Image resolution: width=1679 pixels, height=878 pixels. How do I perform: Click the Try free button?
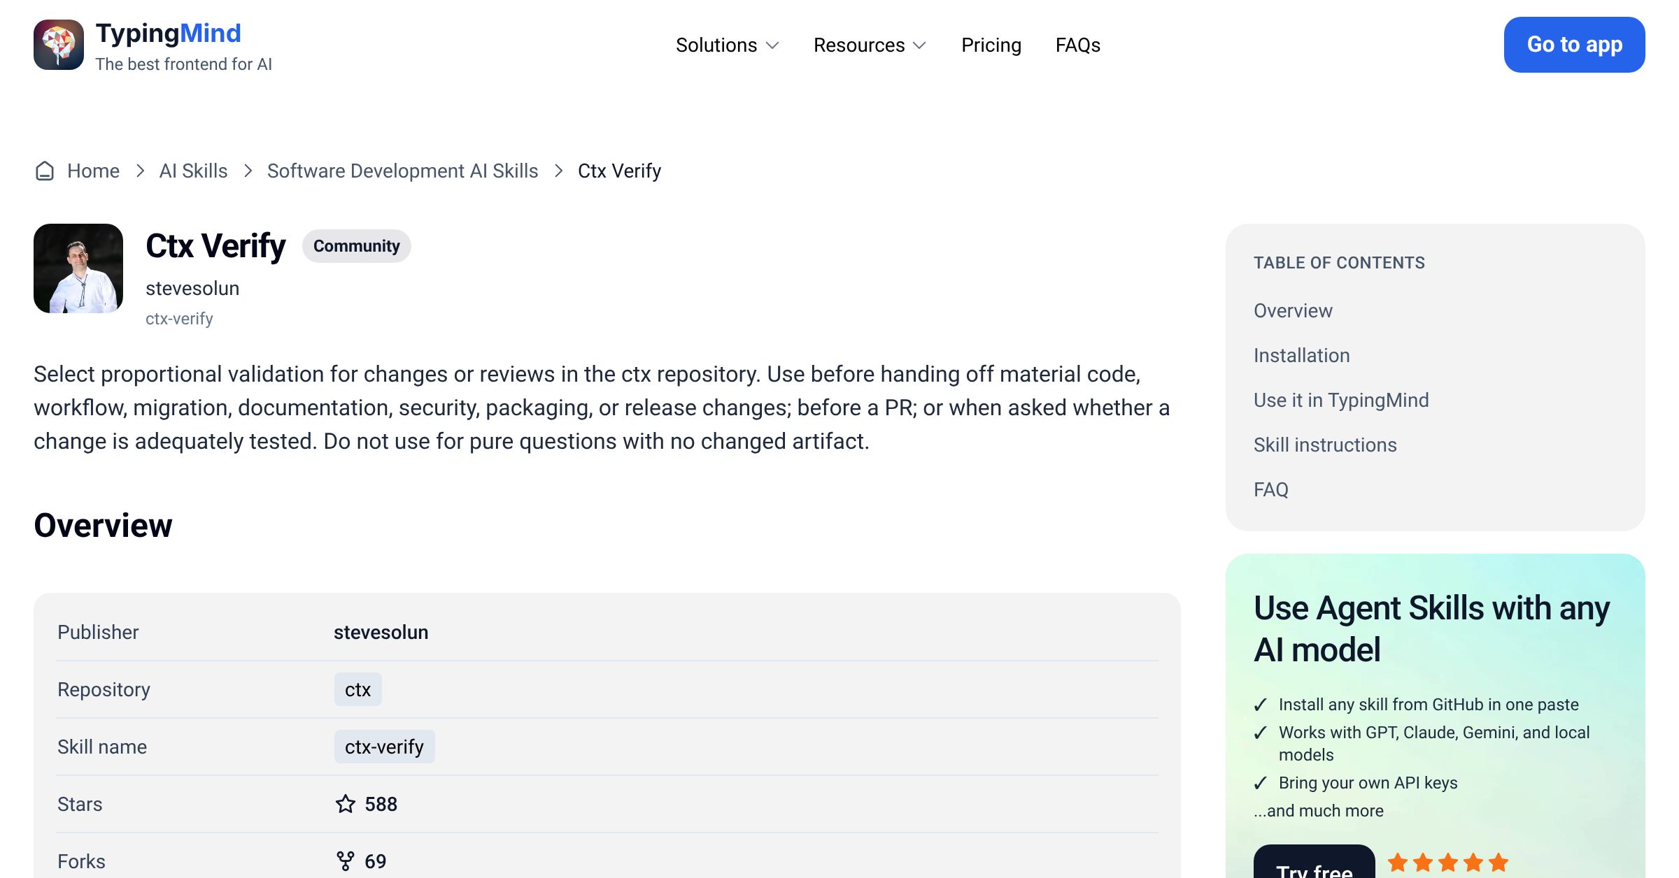(x=1314, y=863)
